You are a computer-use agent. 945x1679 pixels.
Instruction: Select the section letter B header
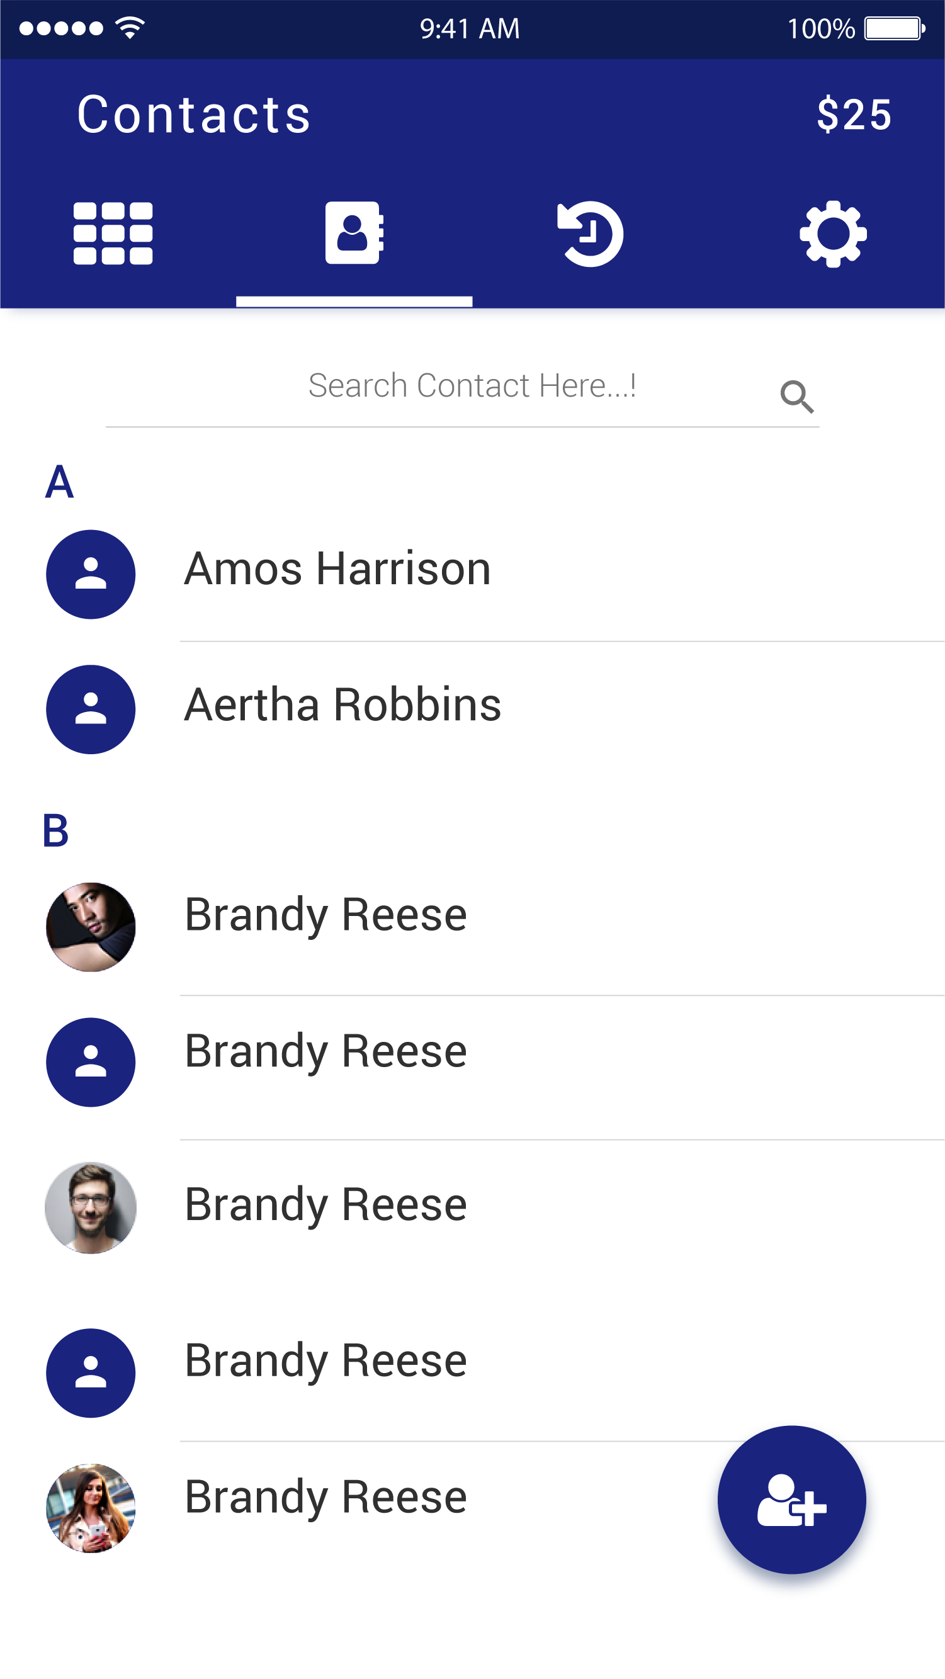55,831
